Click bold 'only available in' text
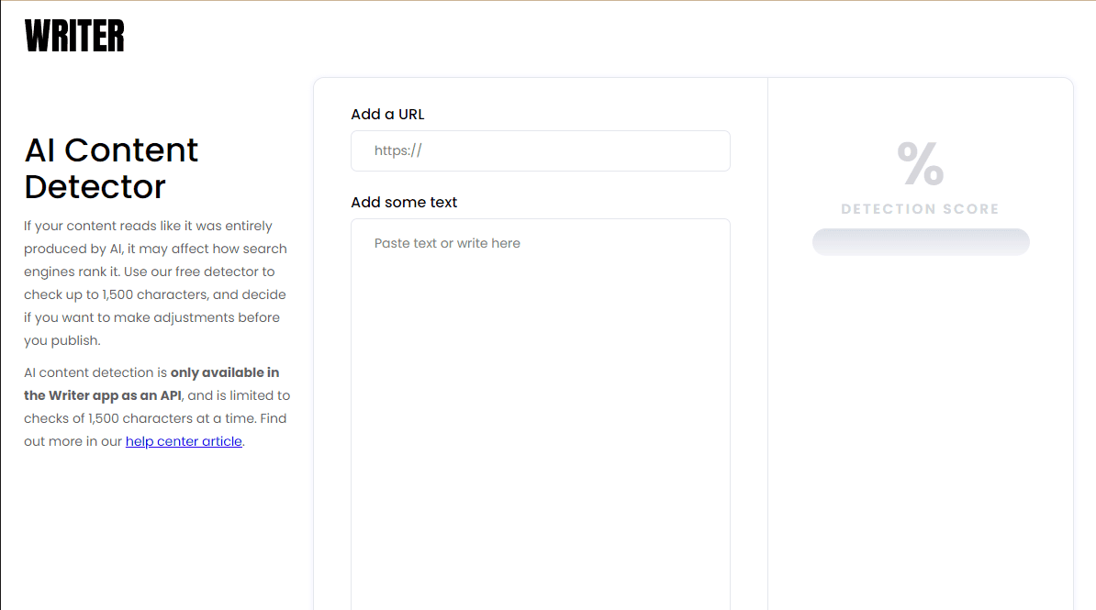 point(225,372)
